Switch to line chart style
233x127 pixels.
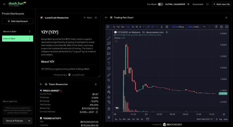[148, 27]
